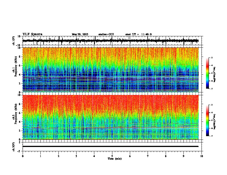The height and width of the screenshot is (175, 227).
Task: Click time axis tick label 8
Action: click(166, 156)
